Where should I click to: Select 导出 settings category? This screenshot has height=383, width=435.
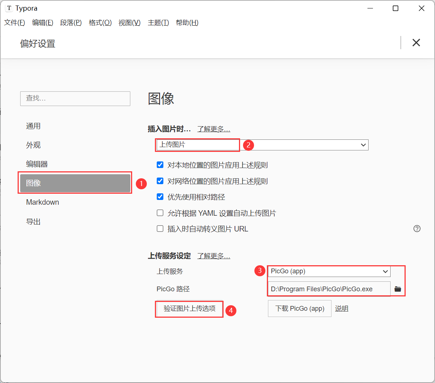click(75, 222)
